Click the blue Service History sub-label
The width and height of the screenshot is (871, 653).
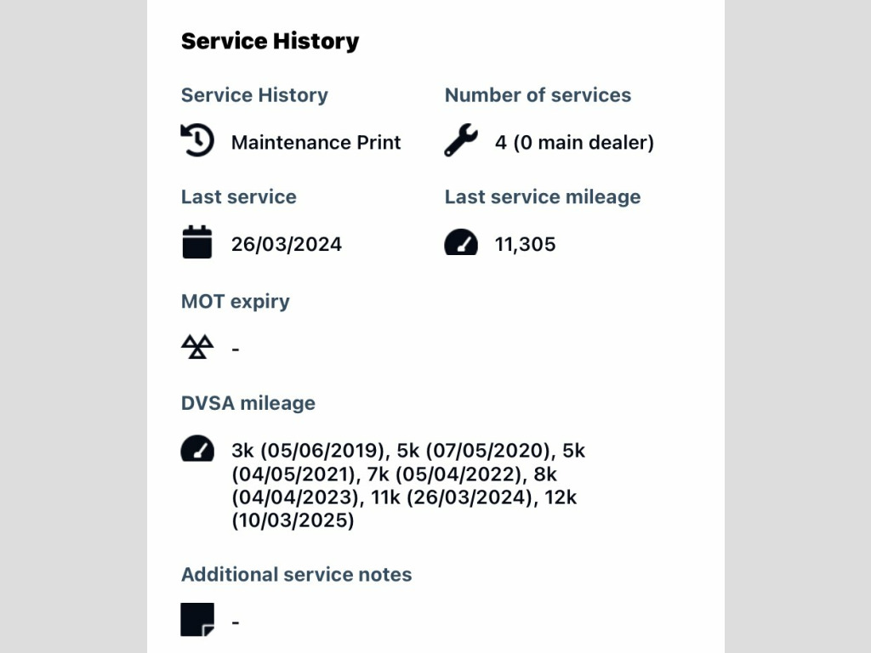(x=254, y=95)
